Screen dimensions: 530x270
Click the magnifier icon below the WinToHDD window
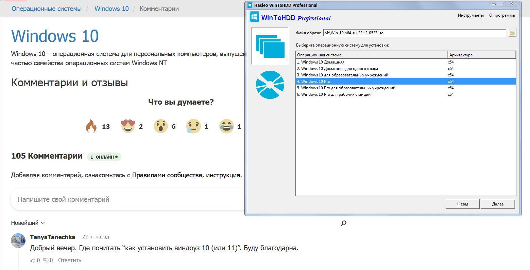coord(343,223)
